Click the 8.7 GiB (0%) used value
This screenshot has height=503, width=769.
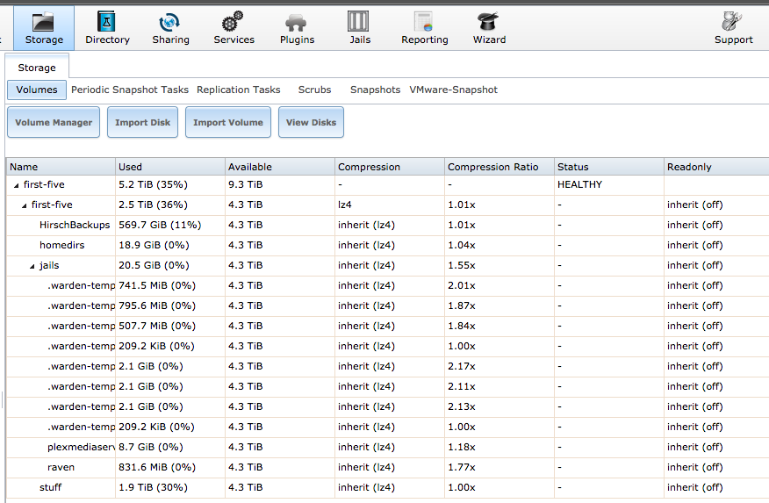[151, 447]
